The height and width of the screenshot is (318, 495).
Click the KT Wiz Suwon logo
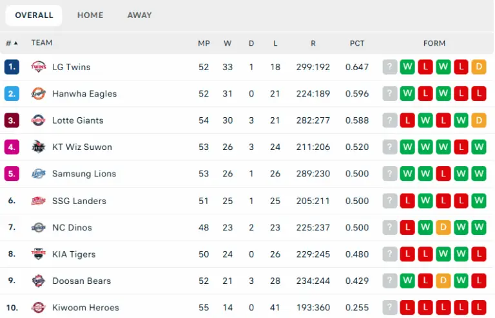pyautogui.click(x=39, y=147)
